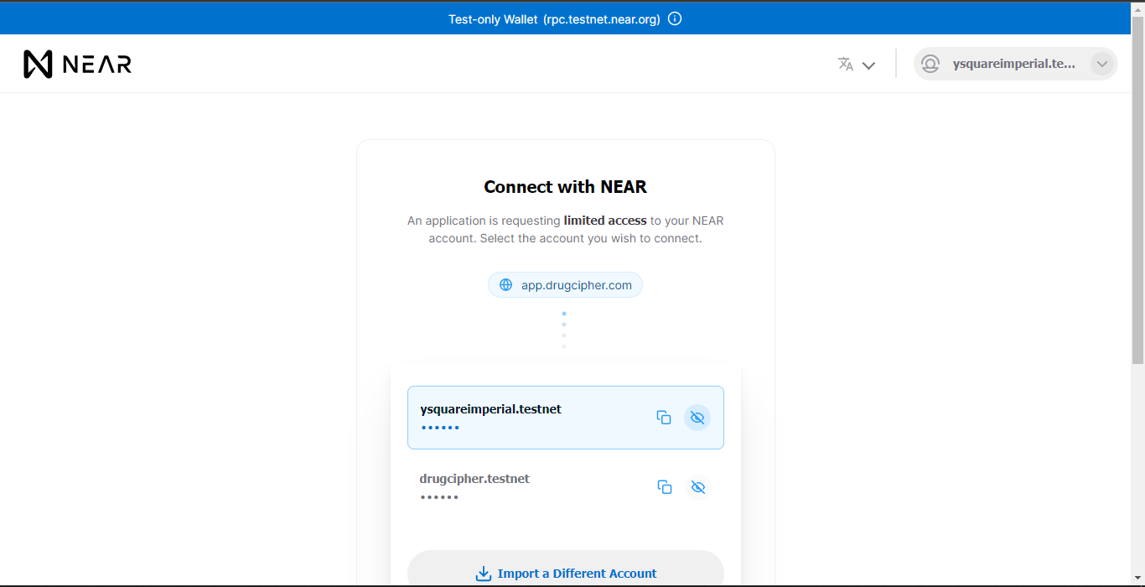Click the page's vertical scrollbar

point(1137,191)
